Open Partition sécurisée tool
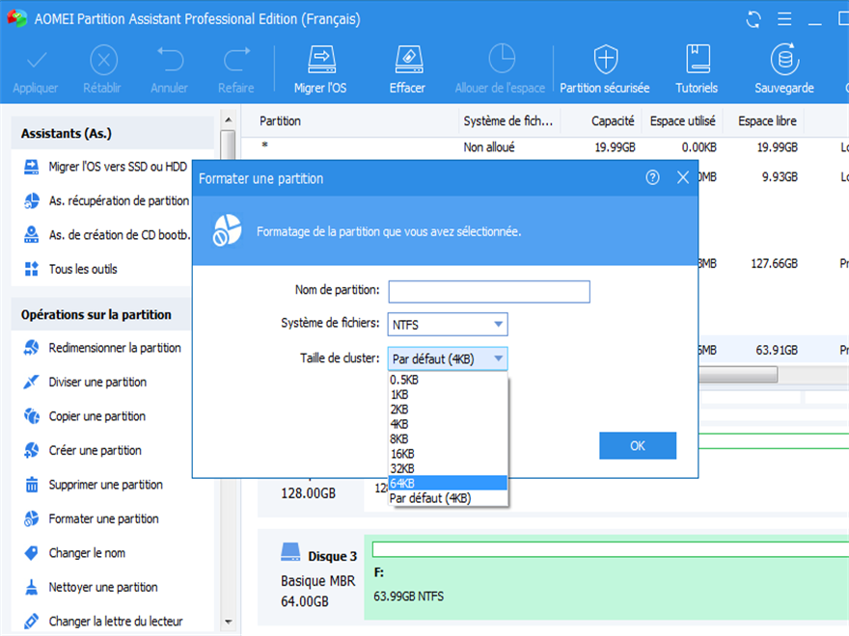This screenshot has height=636, width=849. (605, 70)
